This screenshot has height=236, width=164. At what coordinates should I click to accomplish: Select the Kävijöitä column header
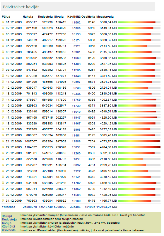[x=74, y=16]
